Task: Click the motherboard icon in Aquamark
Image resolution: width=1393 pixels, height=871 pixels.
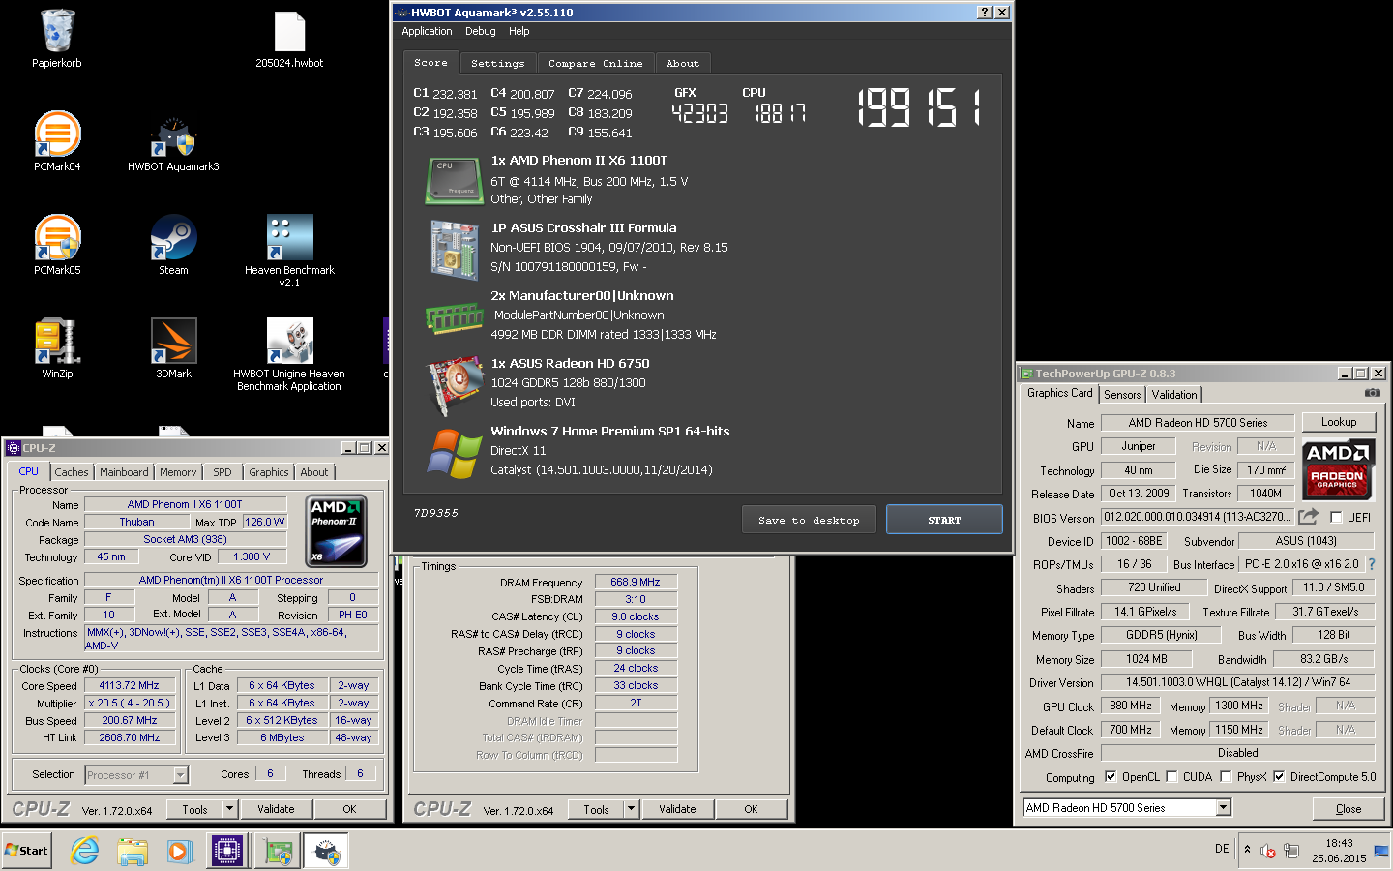Action: pyautogui.click(x=454, y=250)
